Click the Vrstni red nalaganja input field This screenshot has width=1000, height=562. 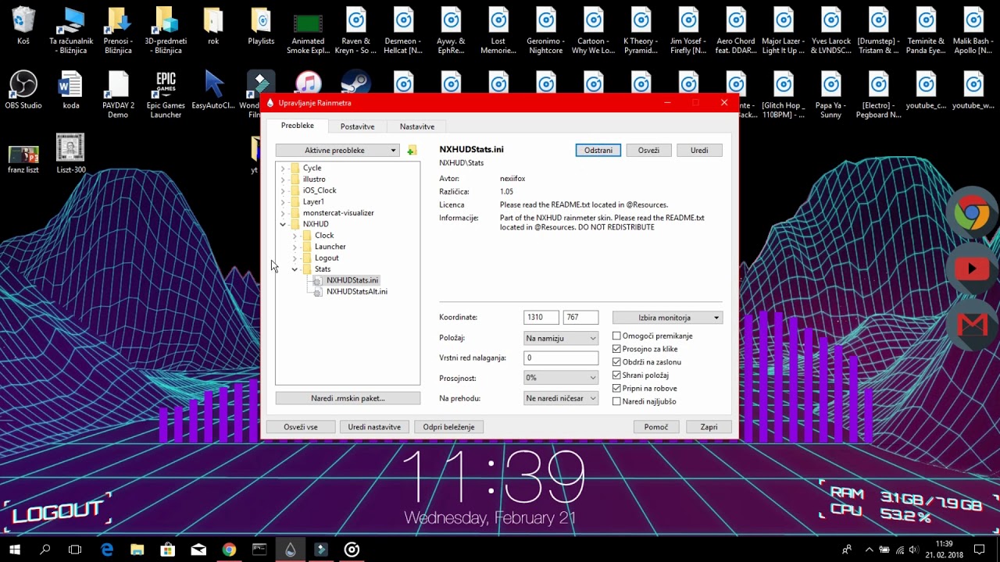tap(561, 358)
